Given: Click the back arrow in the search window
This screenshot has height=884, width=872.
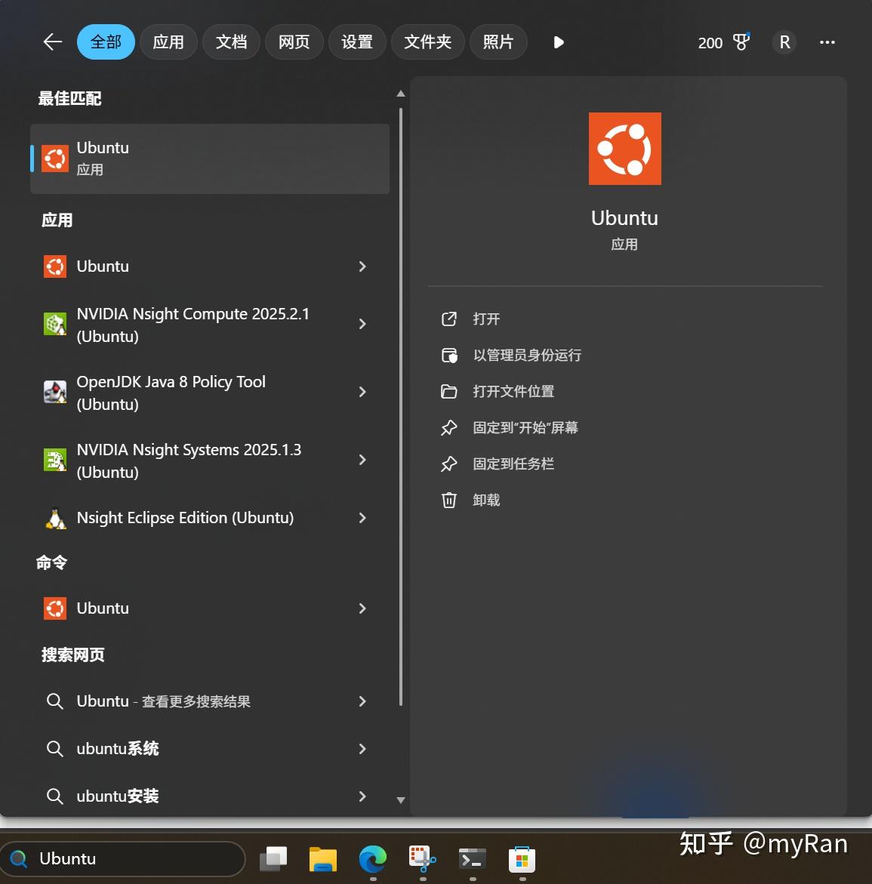Looking at the screenshot, I should coord(51,42).
